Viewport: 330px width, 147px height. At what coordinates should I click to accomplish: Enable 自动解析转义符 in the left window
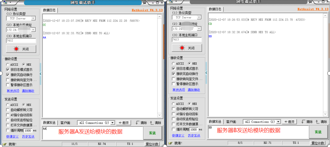point(8,110)
